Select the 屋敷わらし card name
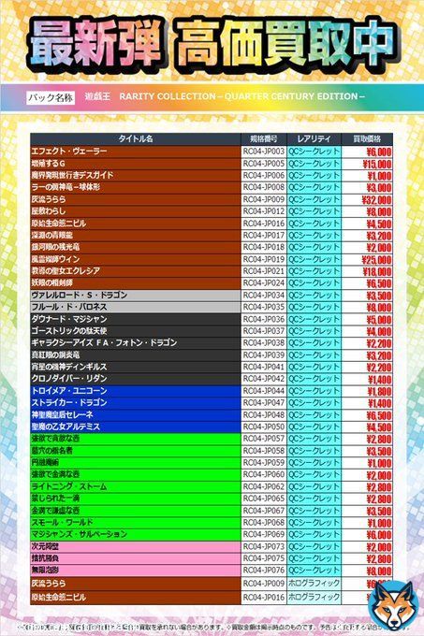Viewport: 424px width, 636px height. 49,211
